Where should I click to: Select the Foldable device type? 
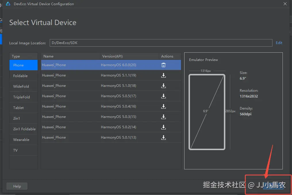pos(24,76)
